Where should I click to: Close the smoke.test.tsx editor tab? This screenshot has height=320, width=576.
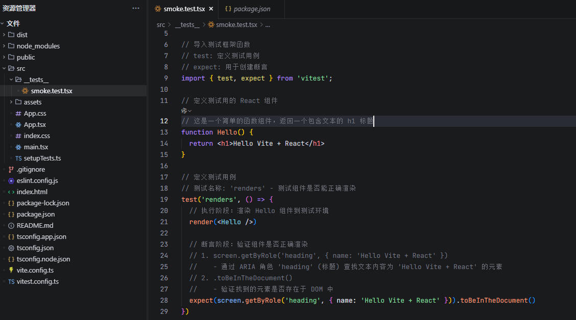(x=211, y=9)
